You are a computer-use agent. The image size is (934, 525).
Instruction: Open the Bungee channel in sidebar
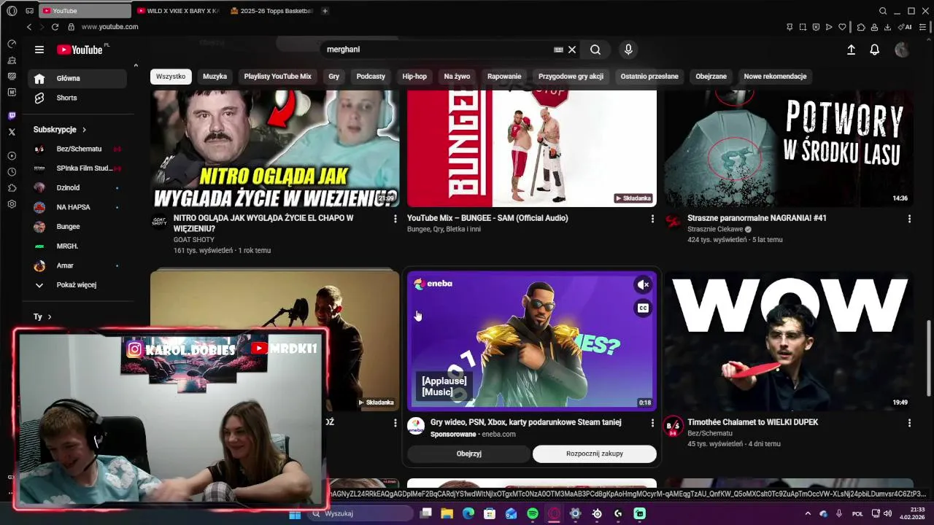79,227
